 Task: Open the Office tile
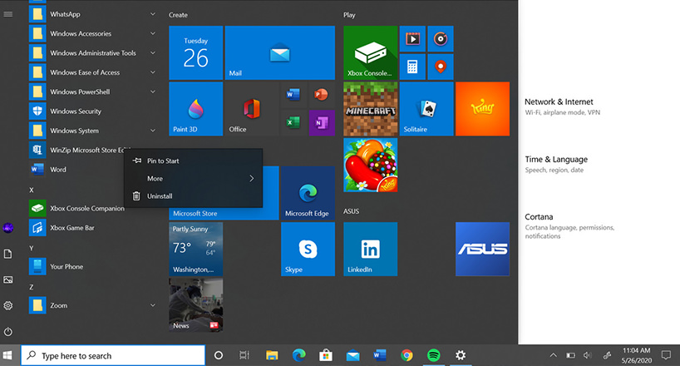click(x=252, y=109)
